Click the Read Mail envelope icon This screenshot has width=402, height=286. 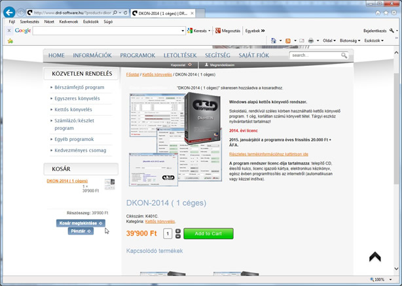[302, 40]
